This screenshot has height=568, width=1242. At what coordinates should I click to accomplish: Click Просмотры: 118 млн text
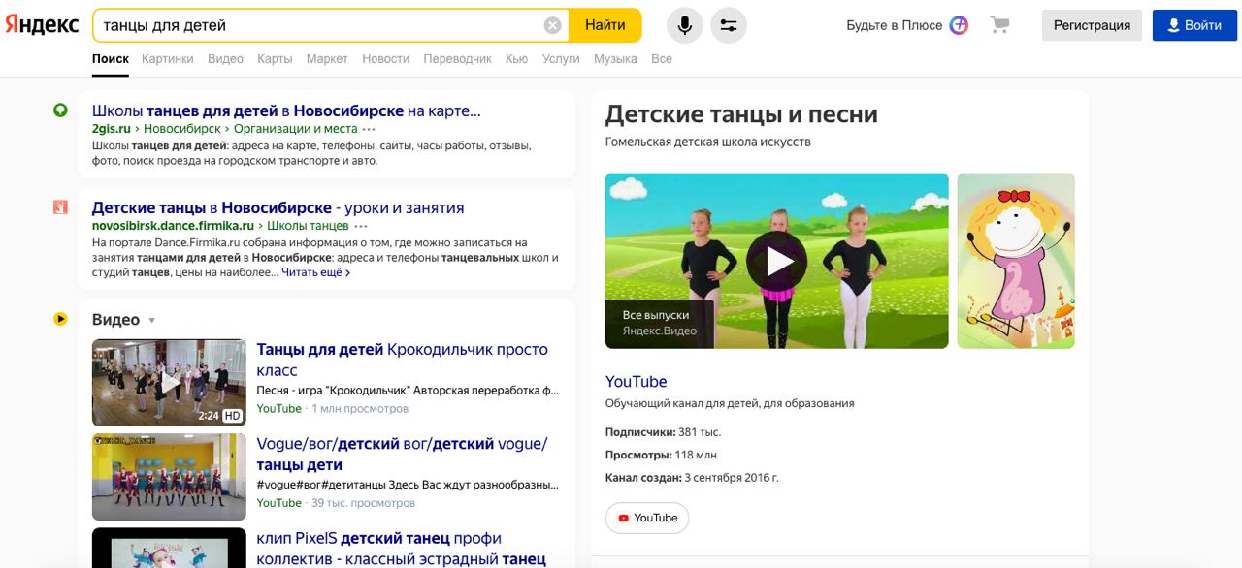click(661, 455)
